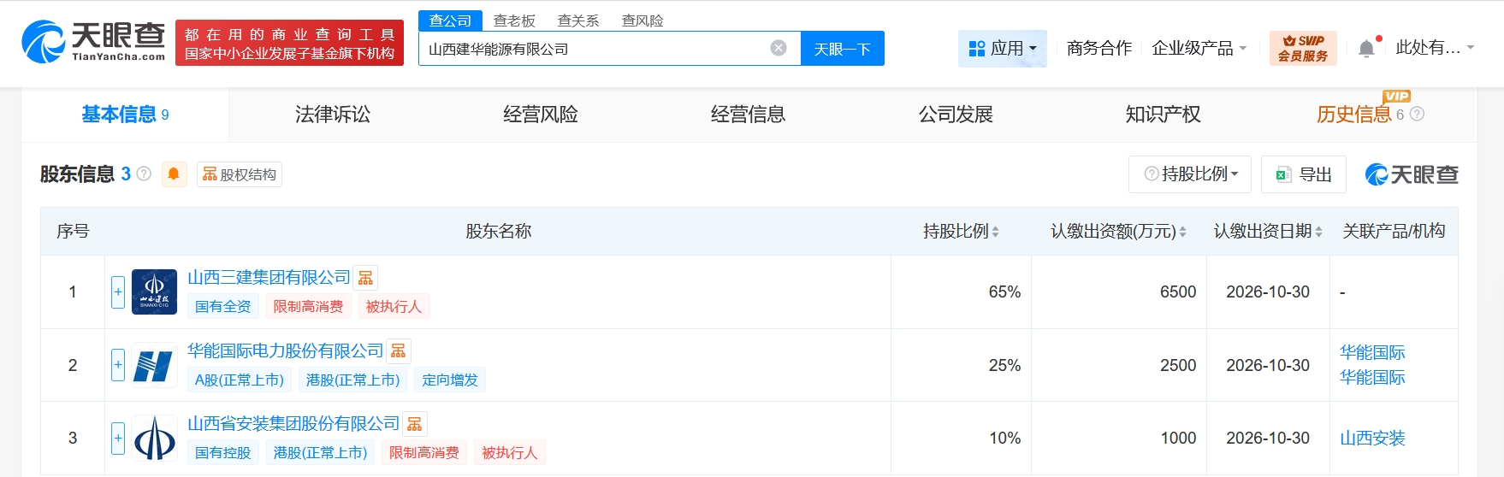This screenshot has width=1504, height=477.
Task: Open equity chart icon beside 山西省安装集团股份有限公司
Action: 415,424
